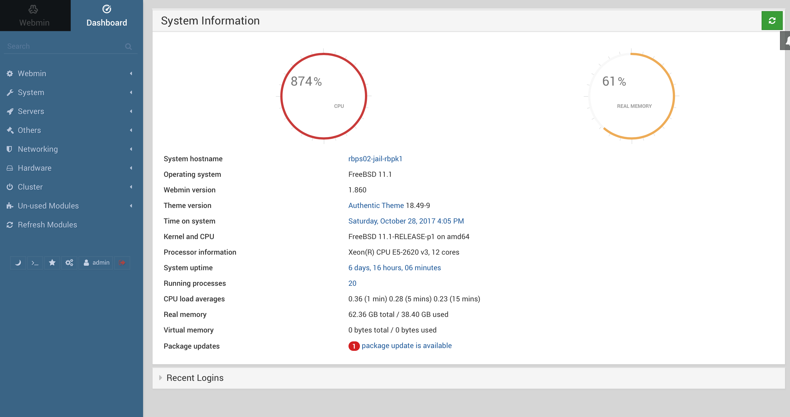Click the search magnifier icon

pos(129,46)
